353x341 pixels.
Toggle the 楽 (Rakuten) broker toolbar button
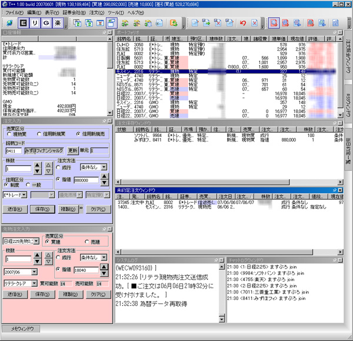(x=58, y=23)
